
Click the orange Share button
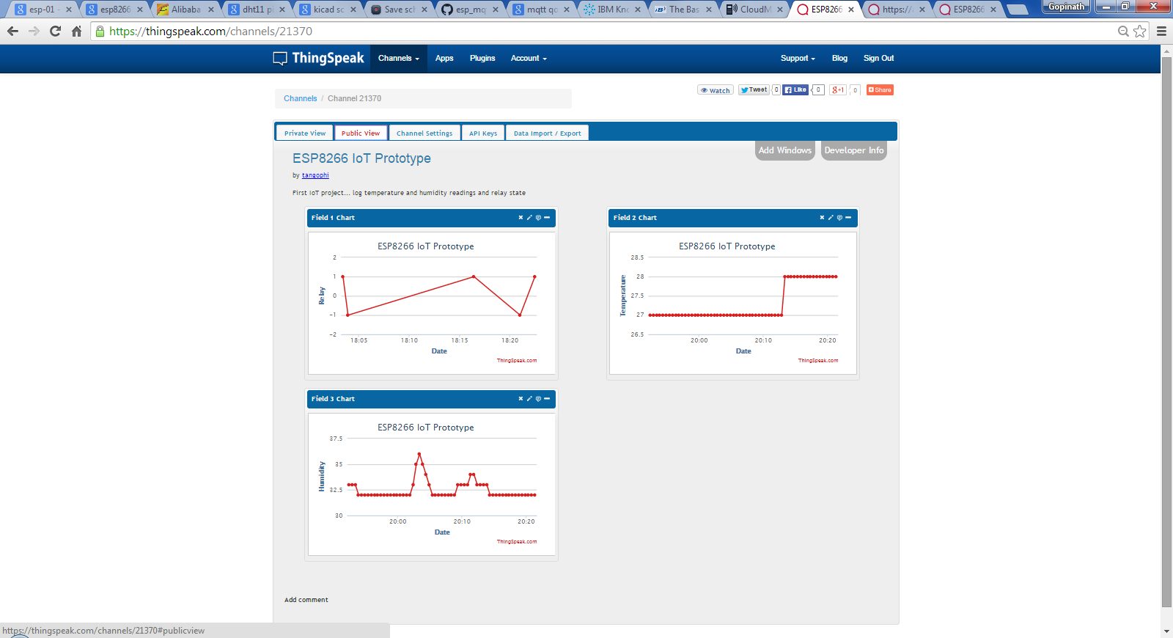[880, 90]
